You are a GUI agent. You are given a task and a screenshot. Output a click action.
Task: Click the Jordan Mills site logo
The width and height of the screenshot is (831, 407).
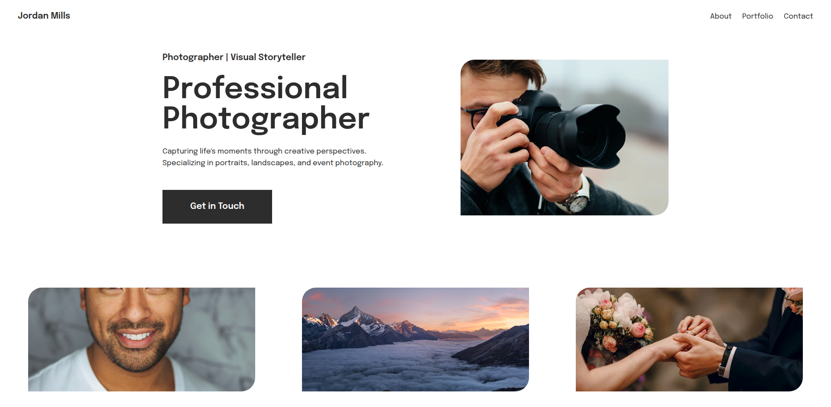(x=44, y=16)
